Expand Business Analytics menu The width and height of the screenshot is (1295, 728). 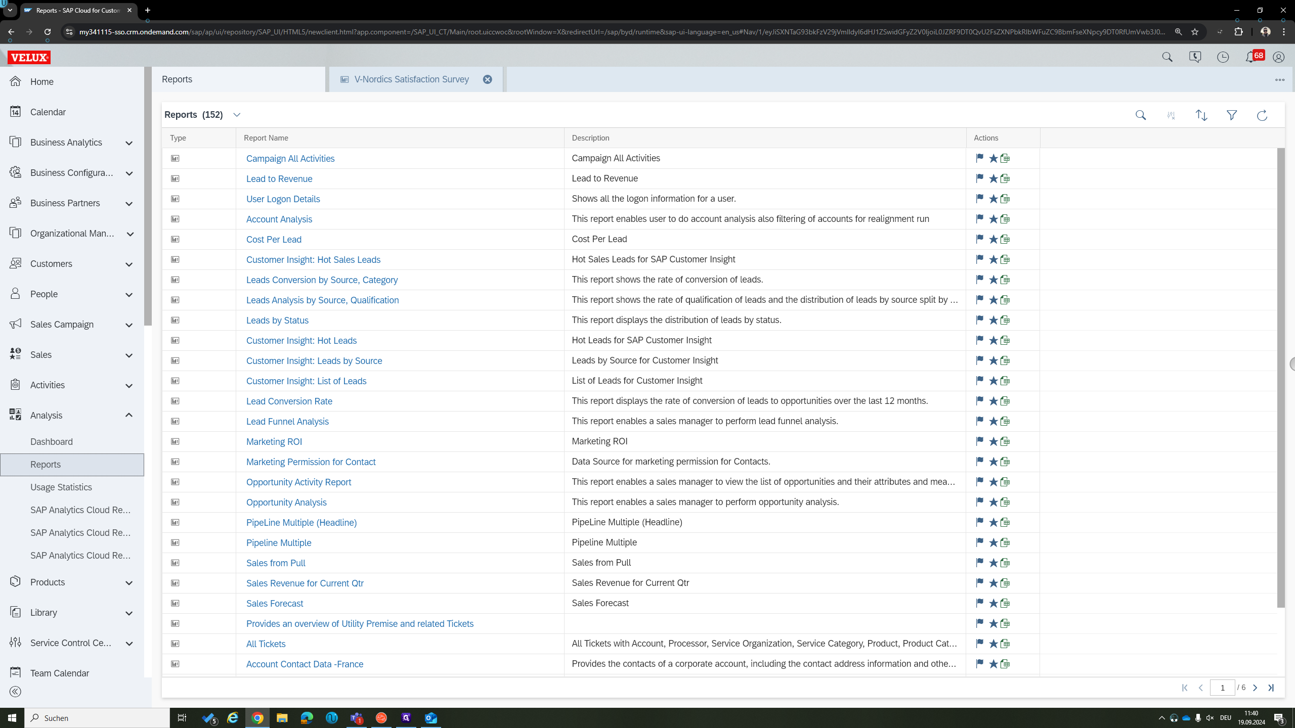(129, 143)
